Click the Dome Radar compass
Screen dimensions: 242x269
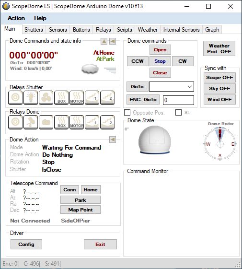pyautogui.click(x=220, y=144)
